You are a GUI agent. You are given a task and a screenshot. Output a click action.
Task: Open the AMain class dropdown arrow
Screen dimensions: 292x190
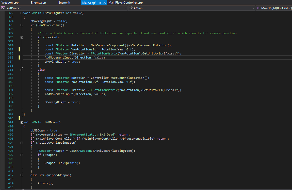(x=253, y=8)
